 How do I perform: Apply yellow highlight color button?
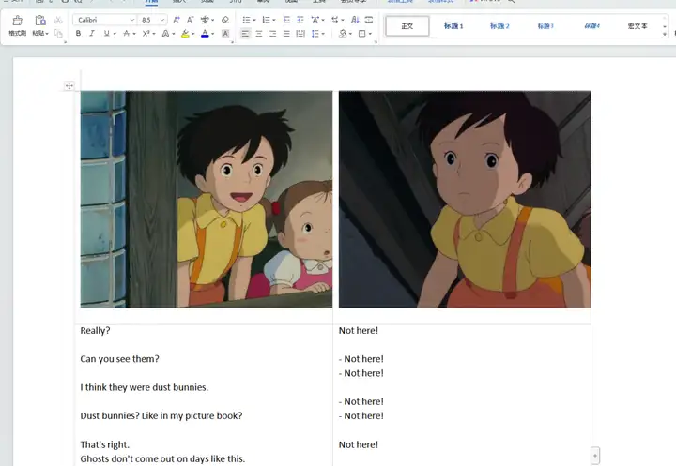185,33
